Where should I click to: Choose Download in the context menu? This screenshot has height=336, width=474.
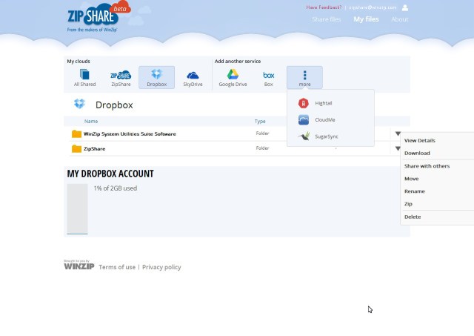(x=417, y=154)
